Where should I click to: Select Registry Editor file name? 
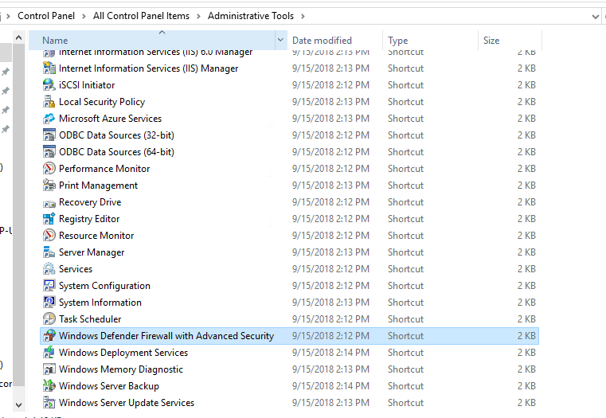pos(89,219)
